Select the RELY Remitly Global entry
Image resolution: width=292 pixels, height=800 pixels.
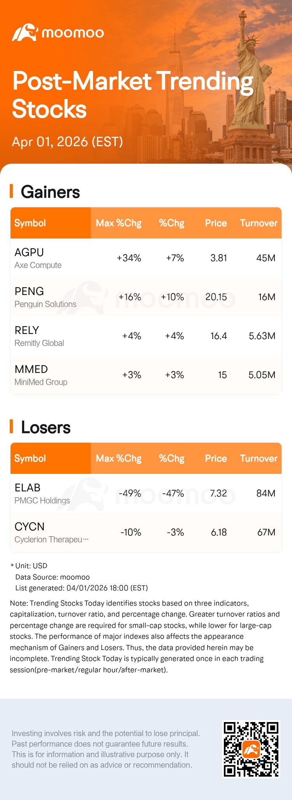[39, 336]
